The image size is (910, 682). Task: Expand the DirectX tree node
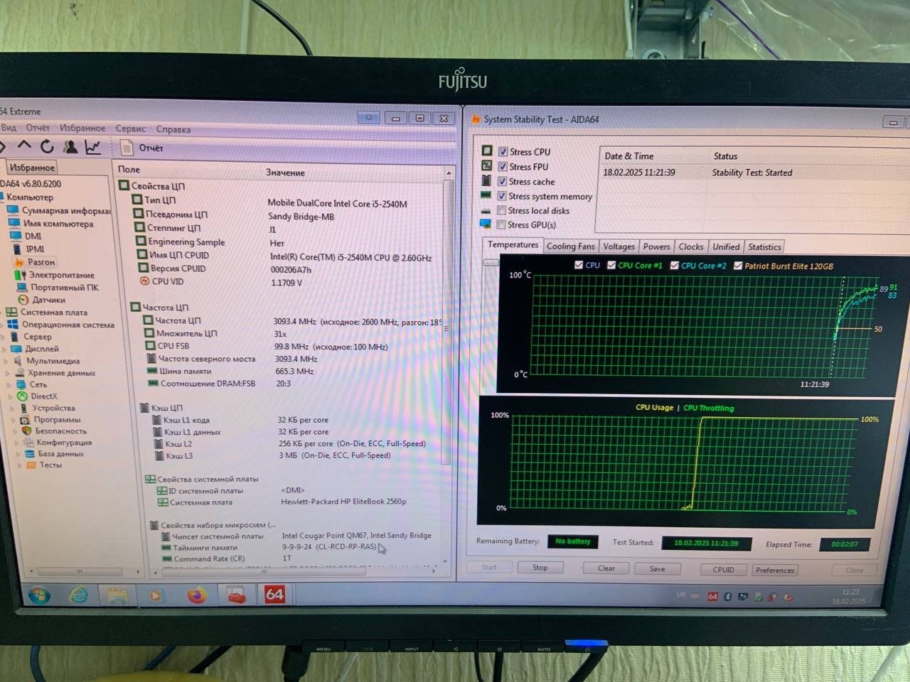[11, 396]
